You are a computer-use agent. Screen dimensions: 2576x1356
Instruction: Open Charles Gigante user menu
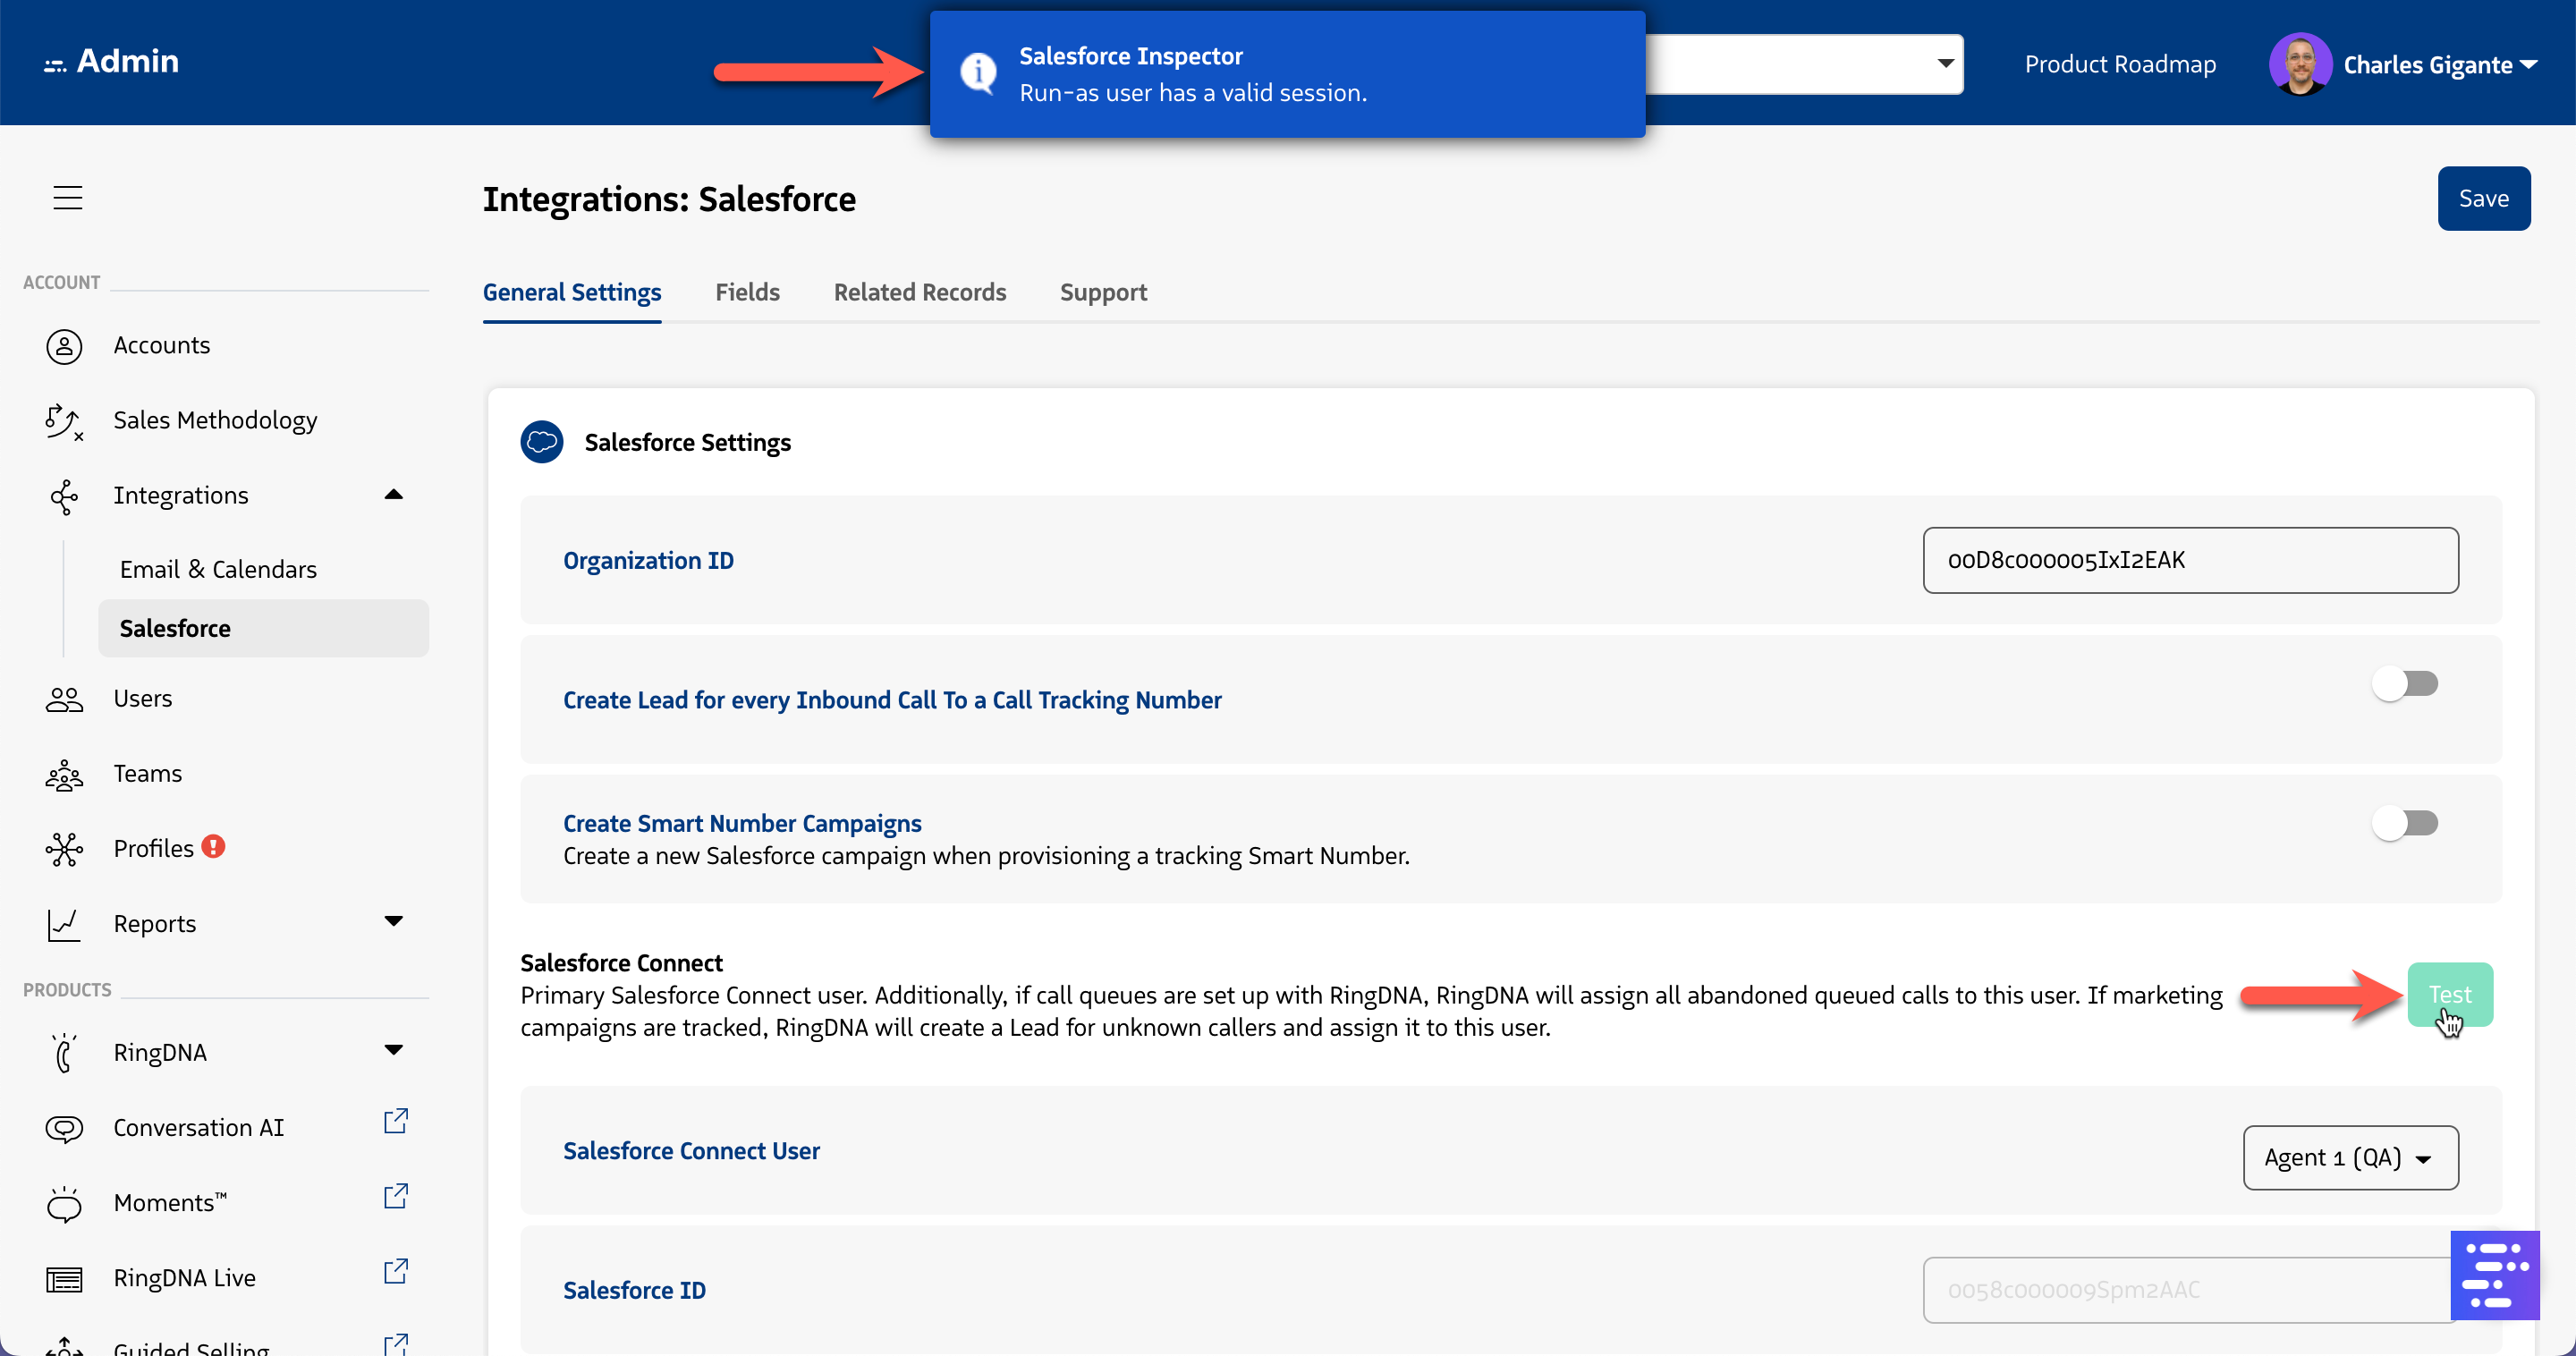coord(2429,65)
